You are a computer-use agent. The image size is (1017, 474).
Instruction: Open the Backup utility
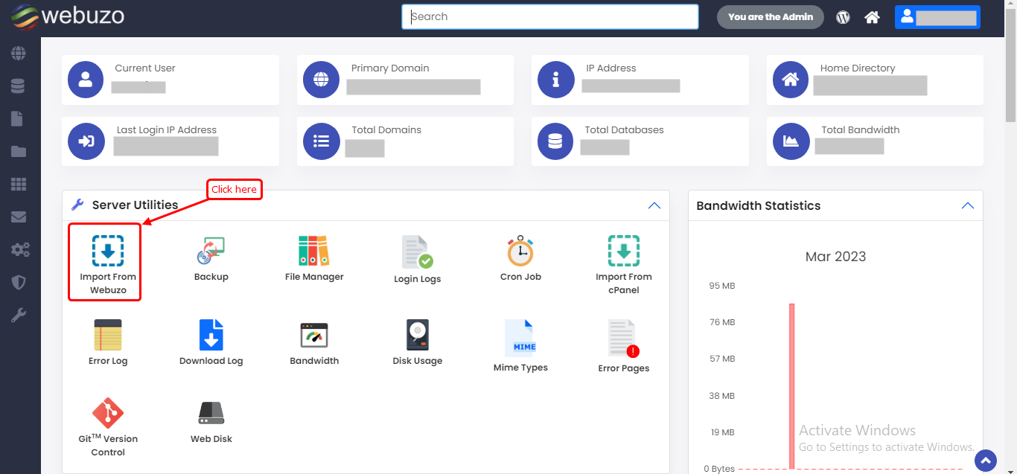coord(211,260)
